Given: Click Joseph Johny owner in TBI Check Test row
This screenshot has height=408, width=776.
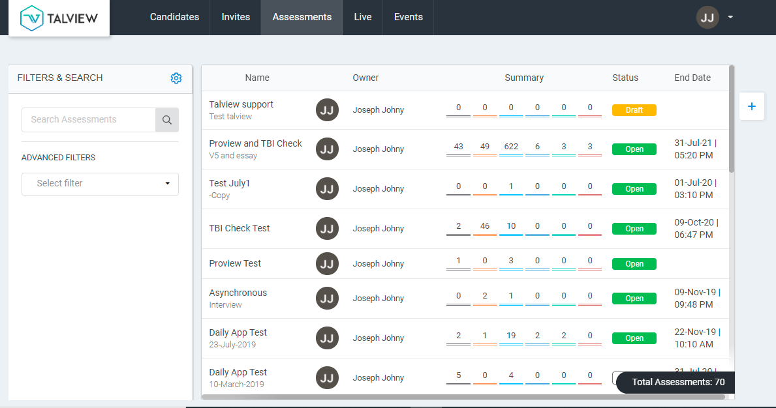Looking at the screenshot, I should pyautogui.click(x=378, y=229).
